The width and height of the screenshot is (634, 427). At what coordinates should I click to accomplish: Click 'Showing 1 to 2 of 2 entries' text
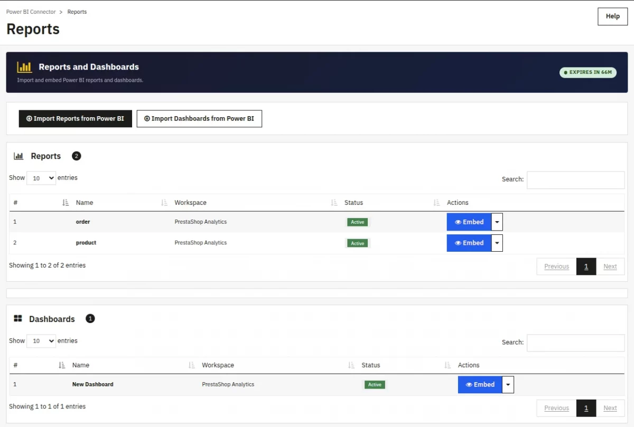(47, 265)
